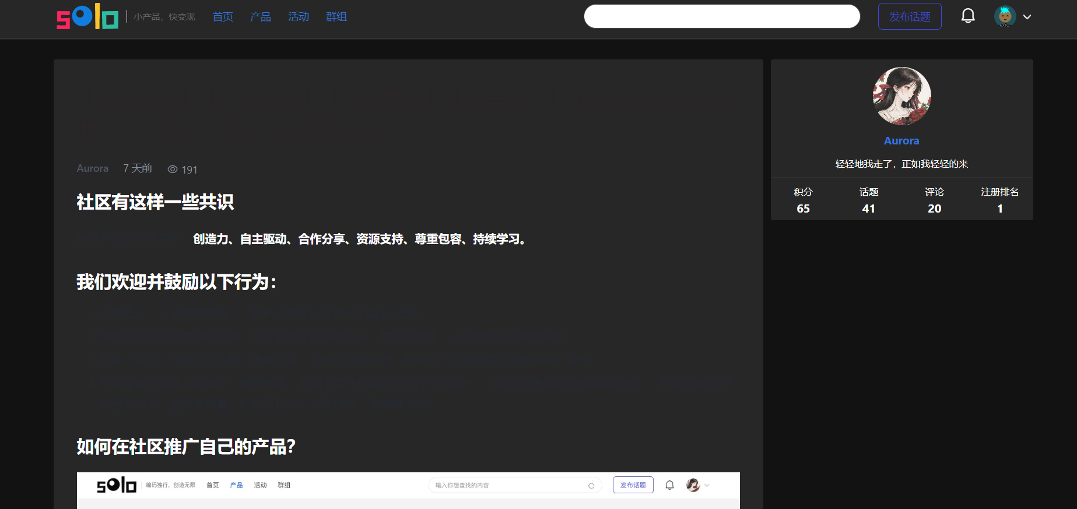View the 积分 65 stat
The height and width of the screenshot is (509, 1077).
tap(803, 200)
